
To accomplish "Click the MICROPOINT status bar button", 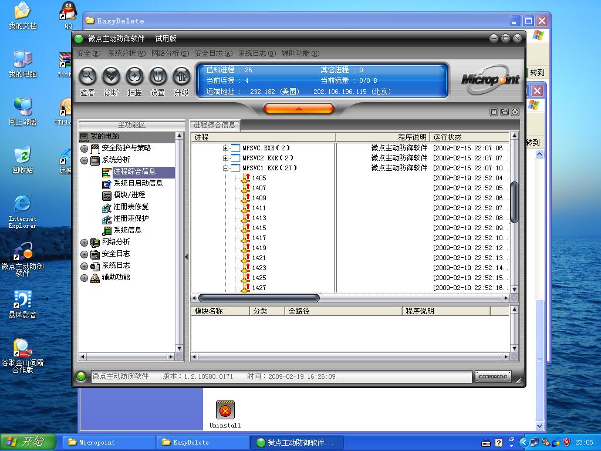I will 493,376.
